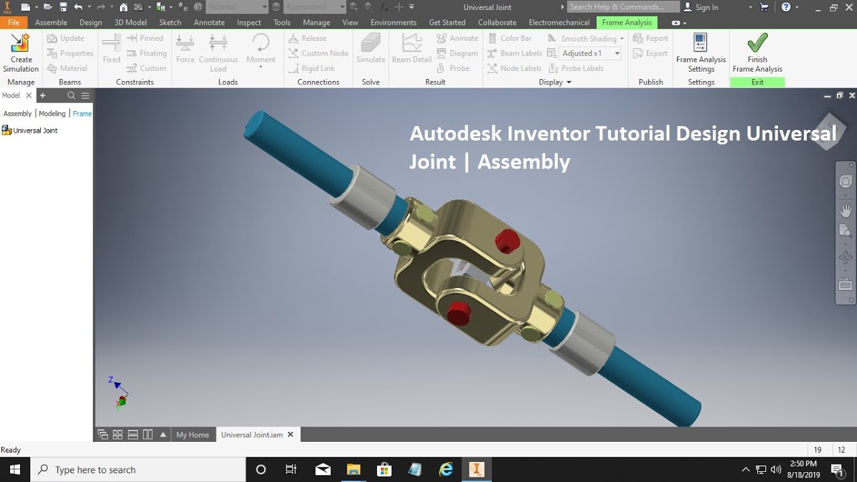The image size is (857, 482).
Task: Switch to the Assemble ribbon tab
Action: [x=51, y=22]
